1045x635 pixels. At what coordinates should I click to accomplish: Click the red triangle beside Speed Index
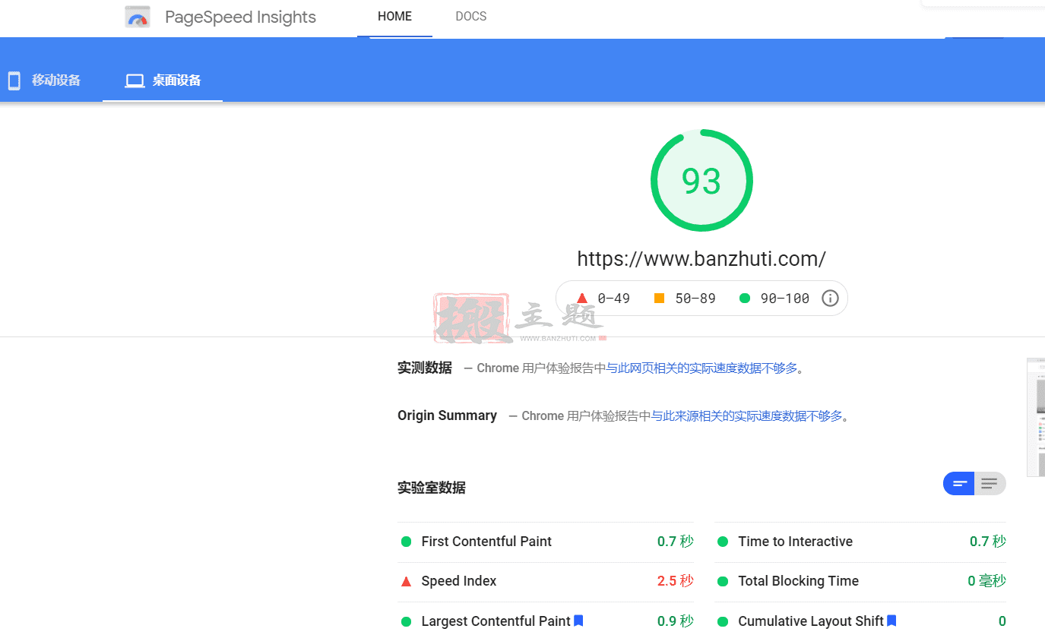pos(406,581)
